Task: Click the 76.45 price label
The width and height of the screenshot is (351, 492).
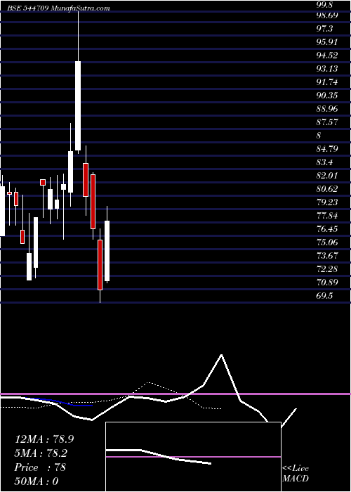Action: pyautogui.click(x=327, y=228)
